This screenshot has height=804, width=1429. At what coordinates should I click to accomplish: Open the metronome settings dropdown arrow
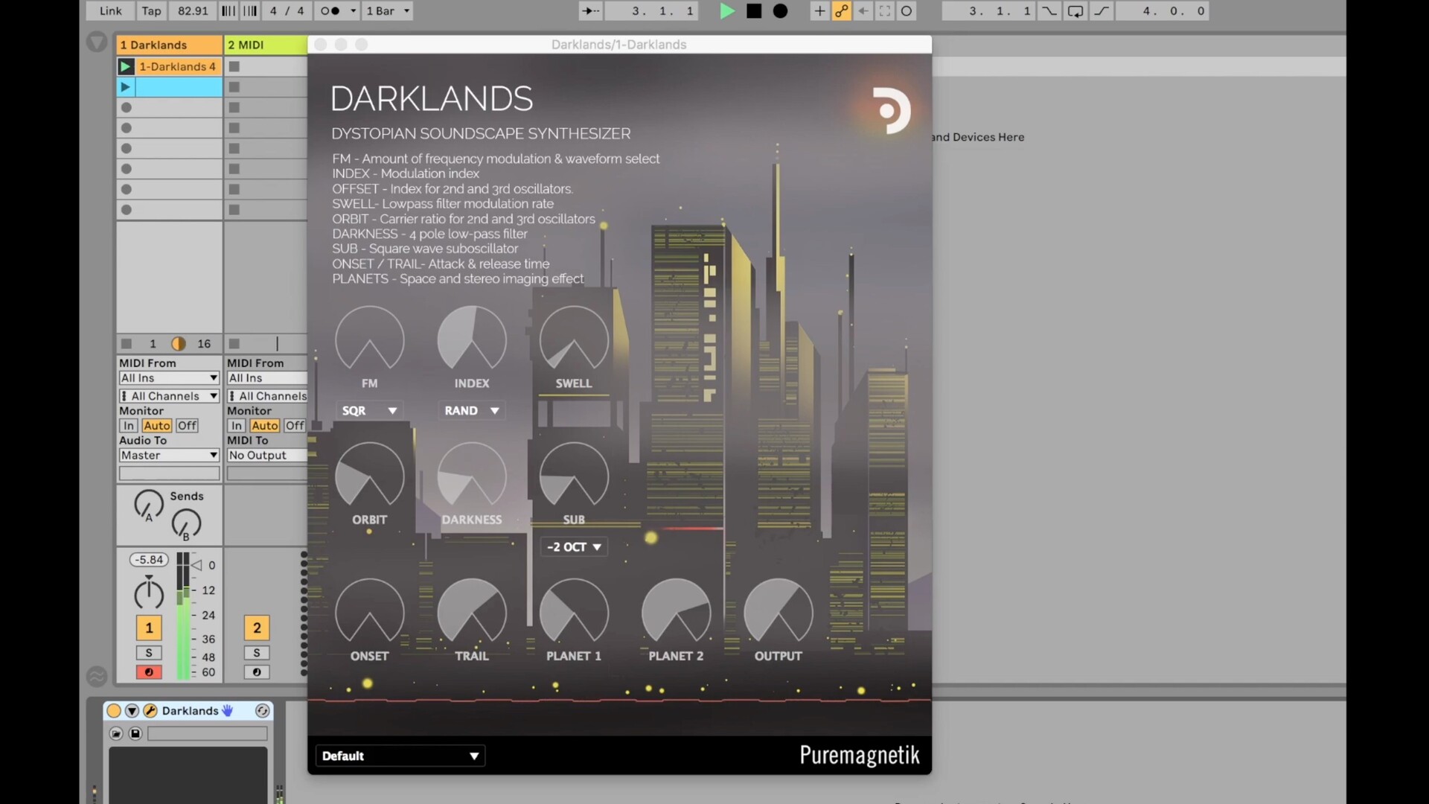point(353,11)
